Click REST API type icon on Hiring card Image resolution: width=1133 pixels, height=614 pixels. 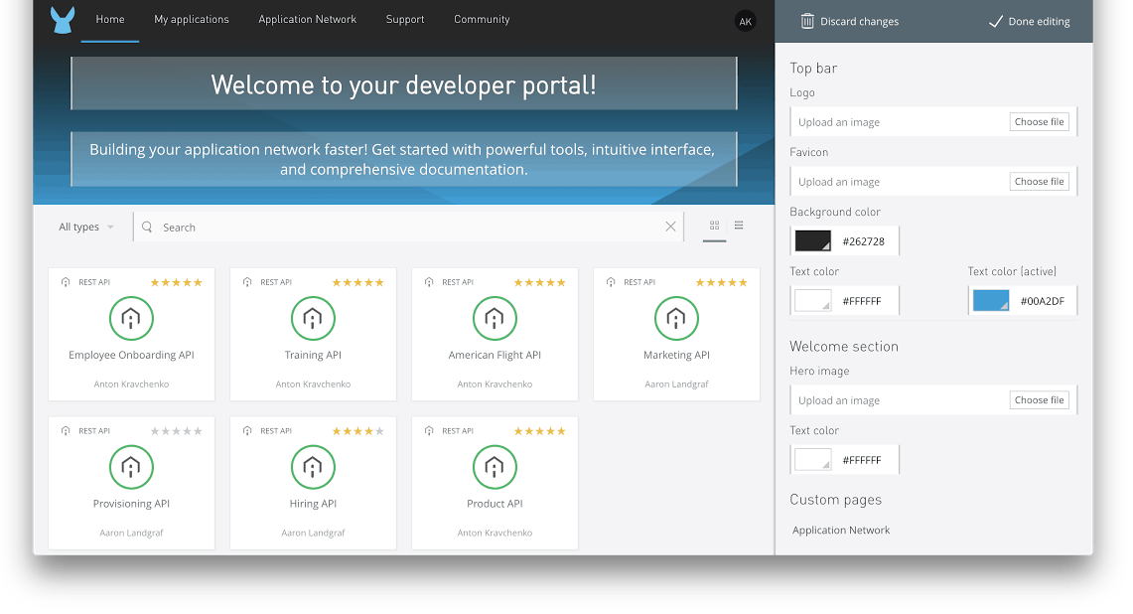pyautogui.click(x=247, y=431)
